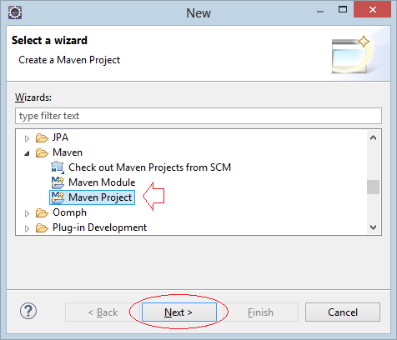Click the Check out Maven Projects SCM icon
The image size is (397, 340).
[58, 167]
